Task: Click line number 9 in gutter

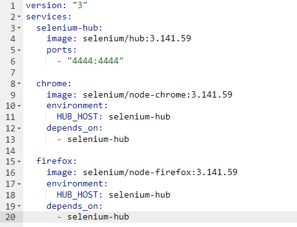Action: tap(13, 95)
